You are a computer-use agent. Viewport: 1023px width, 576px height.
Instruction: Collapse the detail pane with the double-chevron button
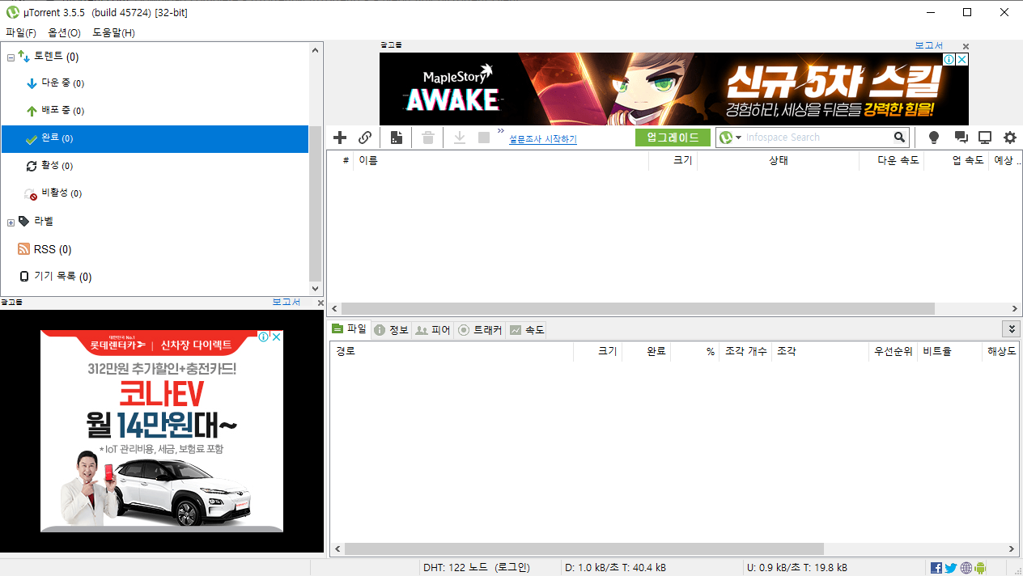[1010, 328]
